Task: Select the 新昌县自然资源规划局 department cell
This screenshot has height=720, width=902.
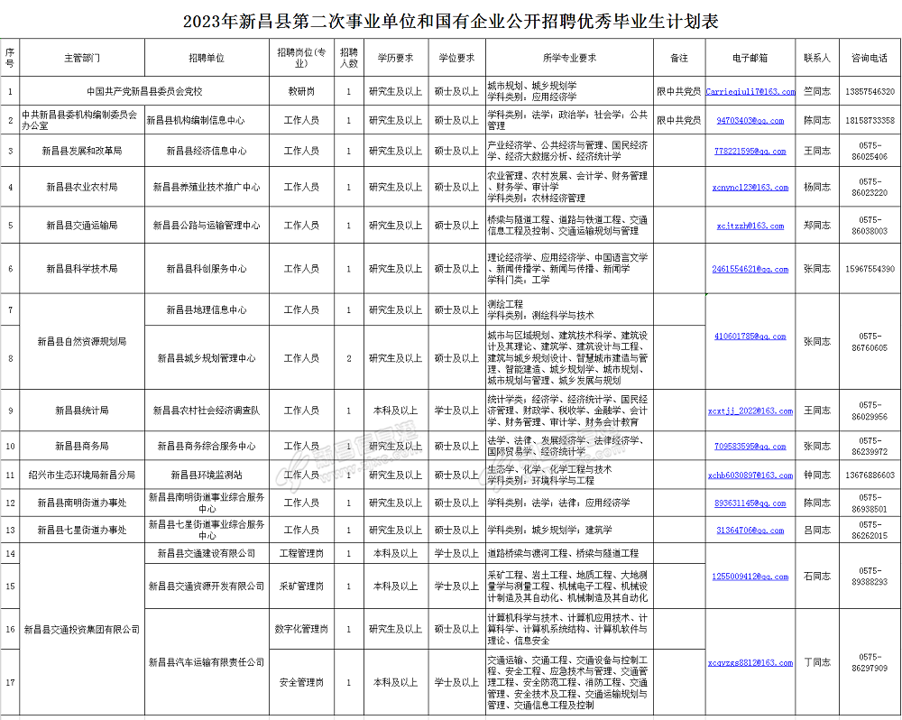Action: (82, 342)
